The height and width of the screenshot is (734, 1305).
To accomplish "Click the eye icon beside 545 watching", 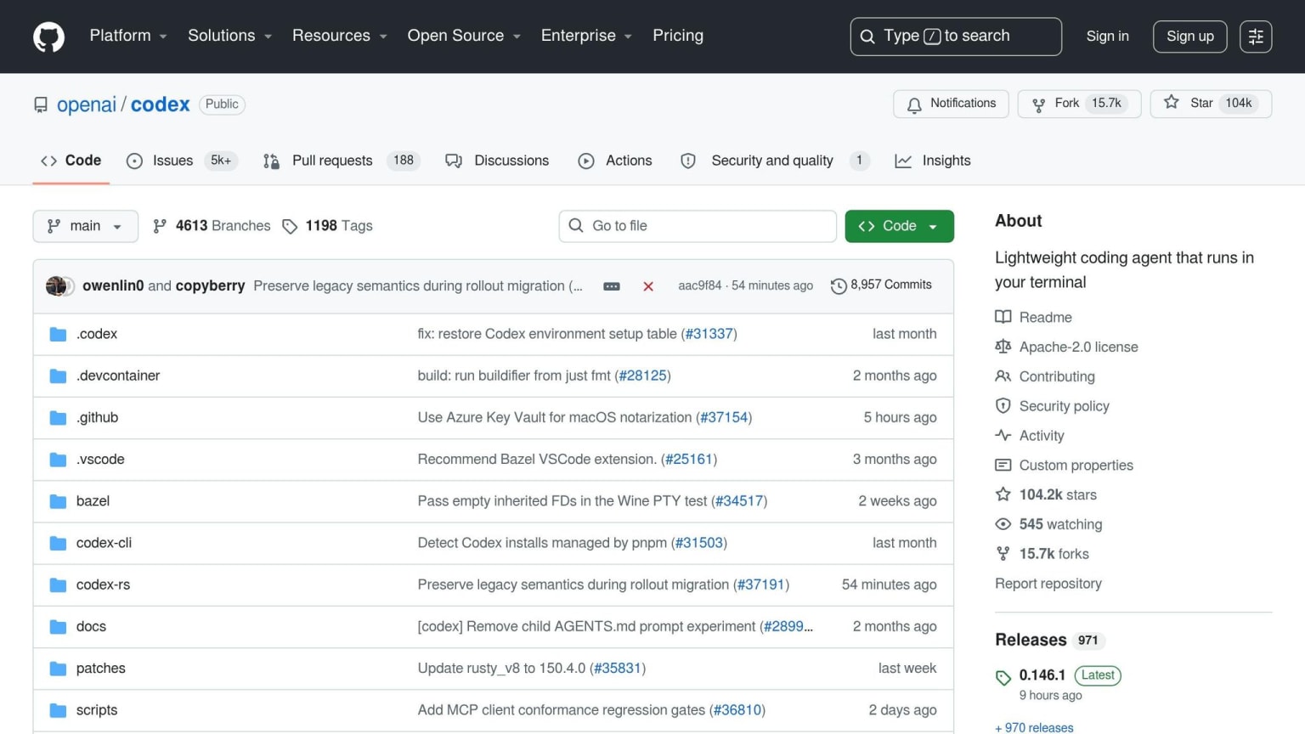I will tap(1003, 524).
